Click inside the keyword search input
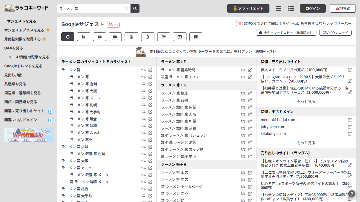Screen dimensions: 360x202 [91, 8]
